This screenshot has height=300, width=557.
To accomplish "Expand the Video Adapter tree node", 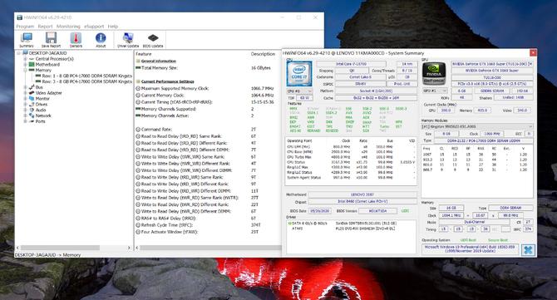I will pos(25,93).
